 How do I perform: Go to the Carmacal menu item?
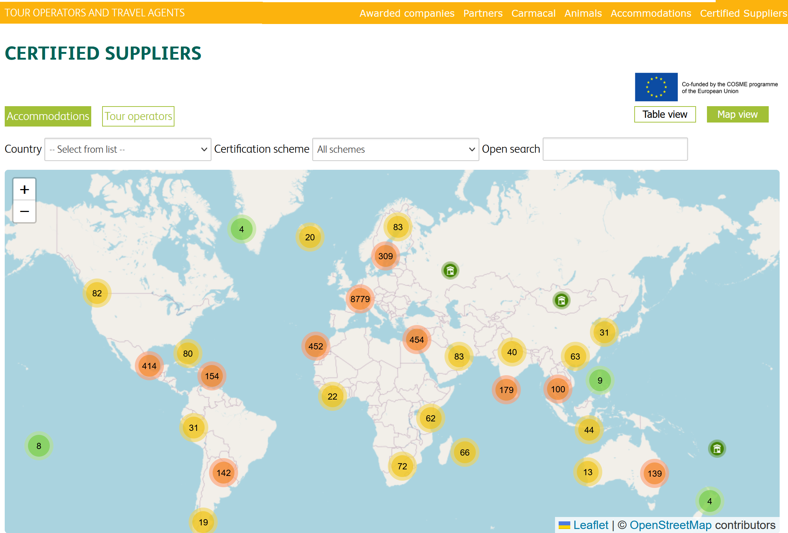tap(533, 13)
